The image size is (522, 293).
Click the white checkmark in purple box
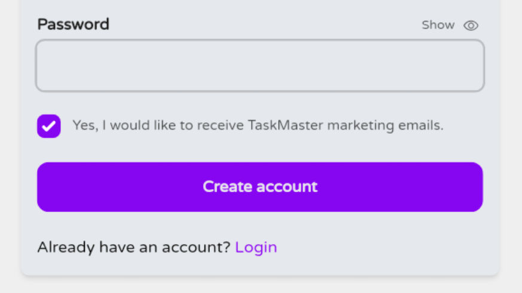pyautogui.click(x=49, y=126)
